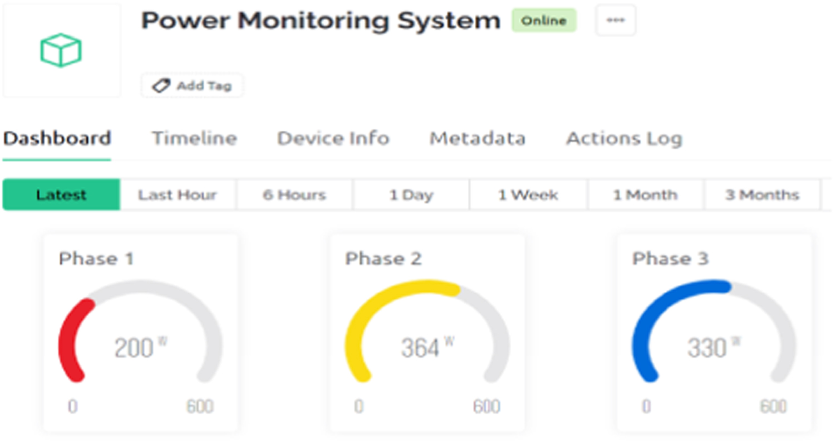Select the 1 Week time range

pos(527,195)
